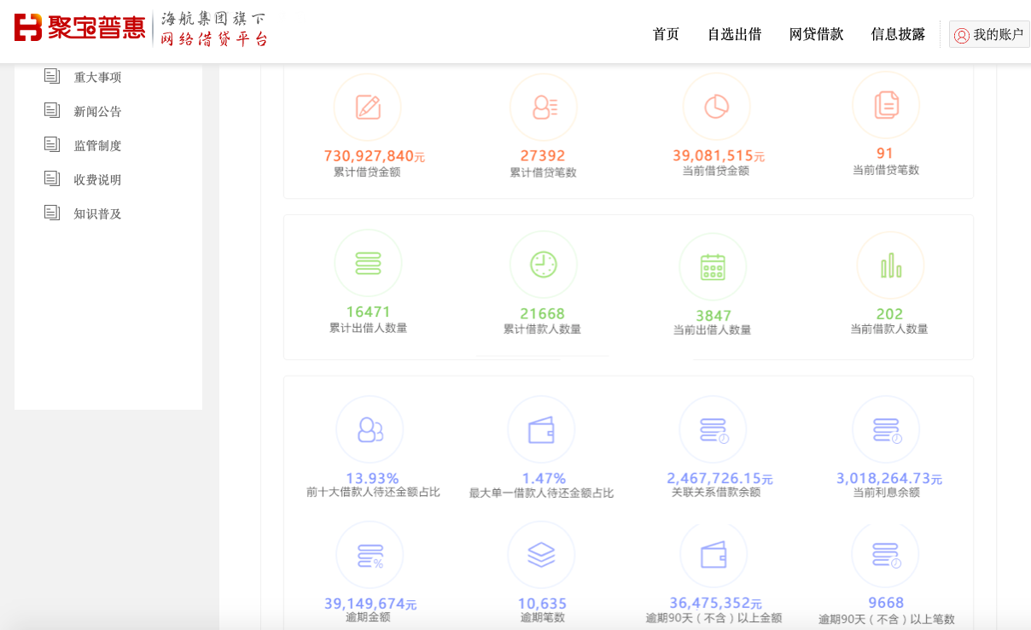Click the 最大单一借款人 wallet icon
Image resolution: width=1031 pixels, height=630 pixels.
(541, 429)
